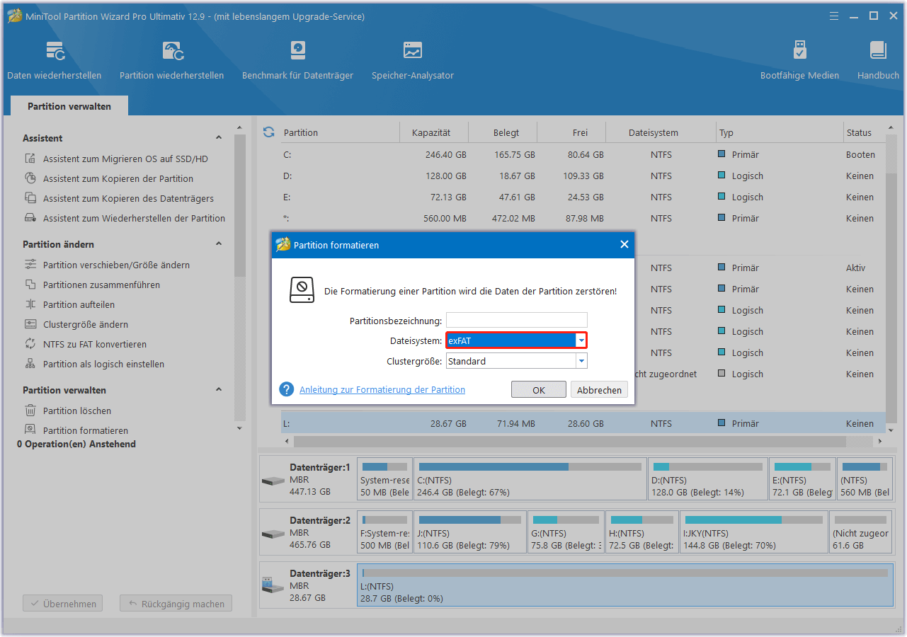Click Partition formatieren in sidebar
The height and width of the screenshot is (637, 907).
click(x=86, y=430)
